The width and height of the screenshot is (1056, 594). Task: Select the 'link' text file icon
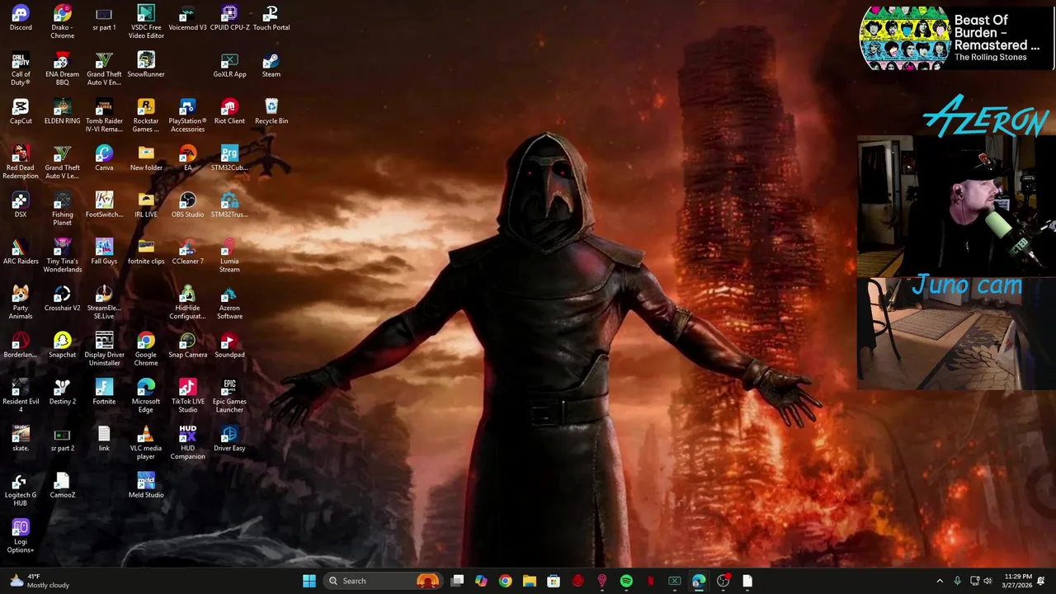point(104,439)
